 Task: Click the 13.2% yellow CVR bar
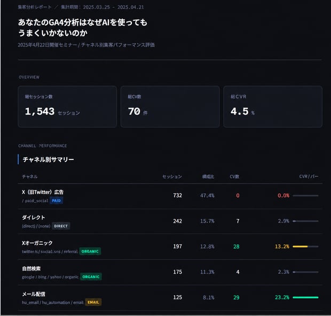(x=305, y=246)
